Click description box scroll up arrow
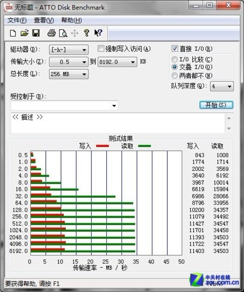 229,118
